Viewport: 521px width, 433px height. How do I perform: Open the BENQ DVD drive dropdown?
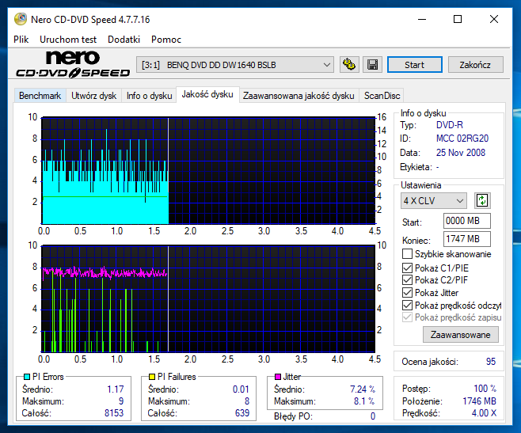pyautogui.click(x=235, y=65)
